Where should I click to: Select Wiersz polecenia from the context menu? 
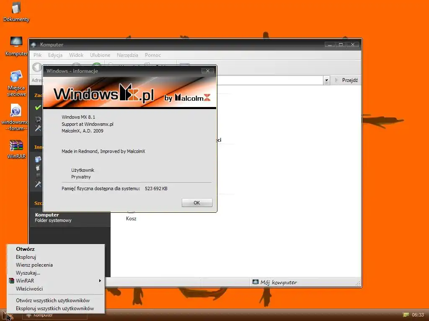[56, 265]
